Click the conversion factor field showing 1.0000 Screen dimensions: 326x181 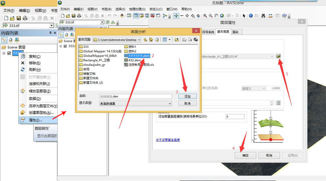(x=273, y=88)
